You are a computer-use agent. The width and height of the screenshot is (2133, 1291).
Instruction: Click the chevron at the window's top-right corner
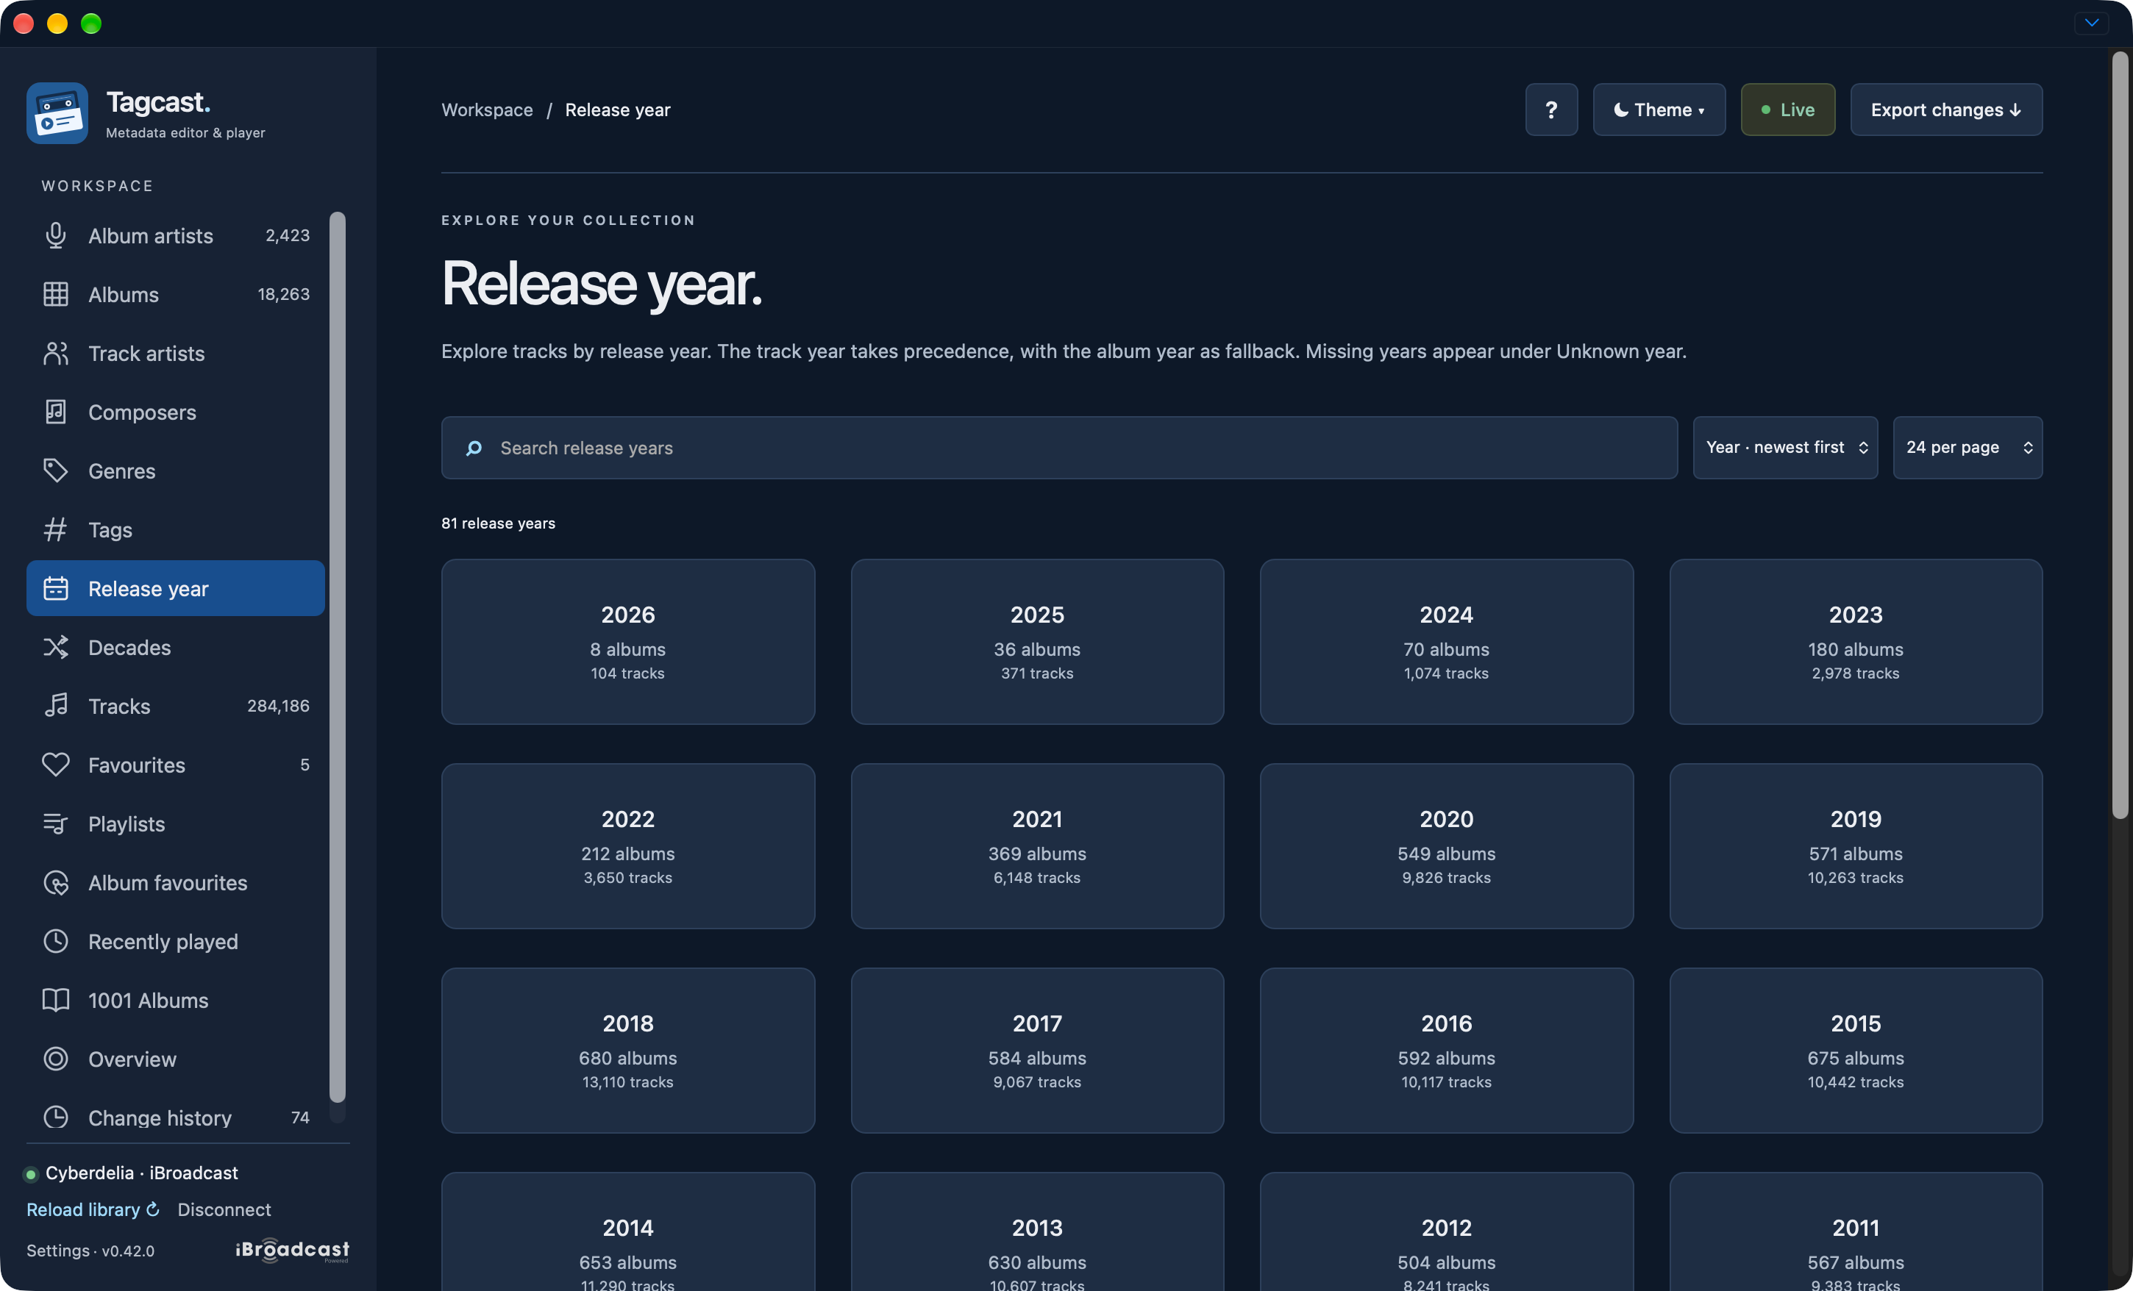[2092, 24]
